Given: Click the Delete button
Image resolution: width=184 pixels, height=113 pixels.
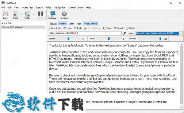Looking at the screenshot, I should click(x=130, y=28).
